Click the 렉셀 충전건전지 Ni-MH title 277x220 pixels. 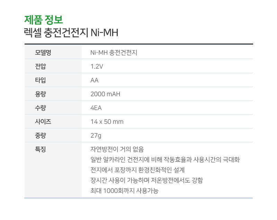[71, 32]
